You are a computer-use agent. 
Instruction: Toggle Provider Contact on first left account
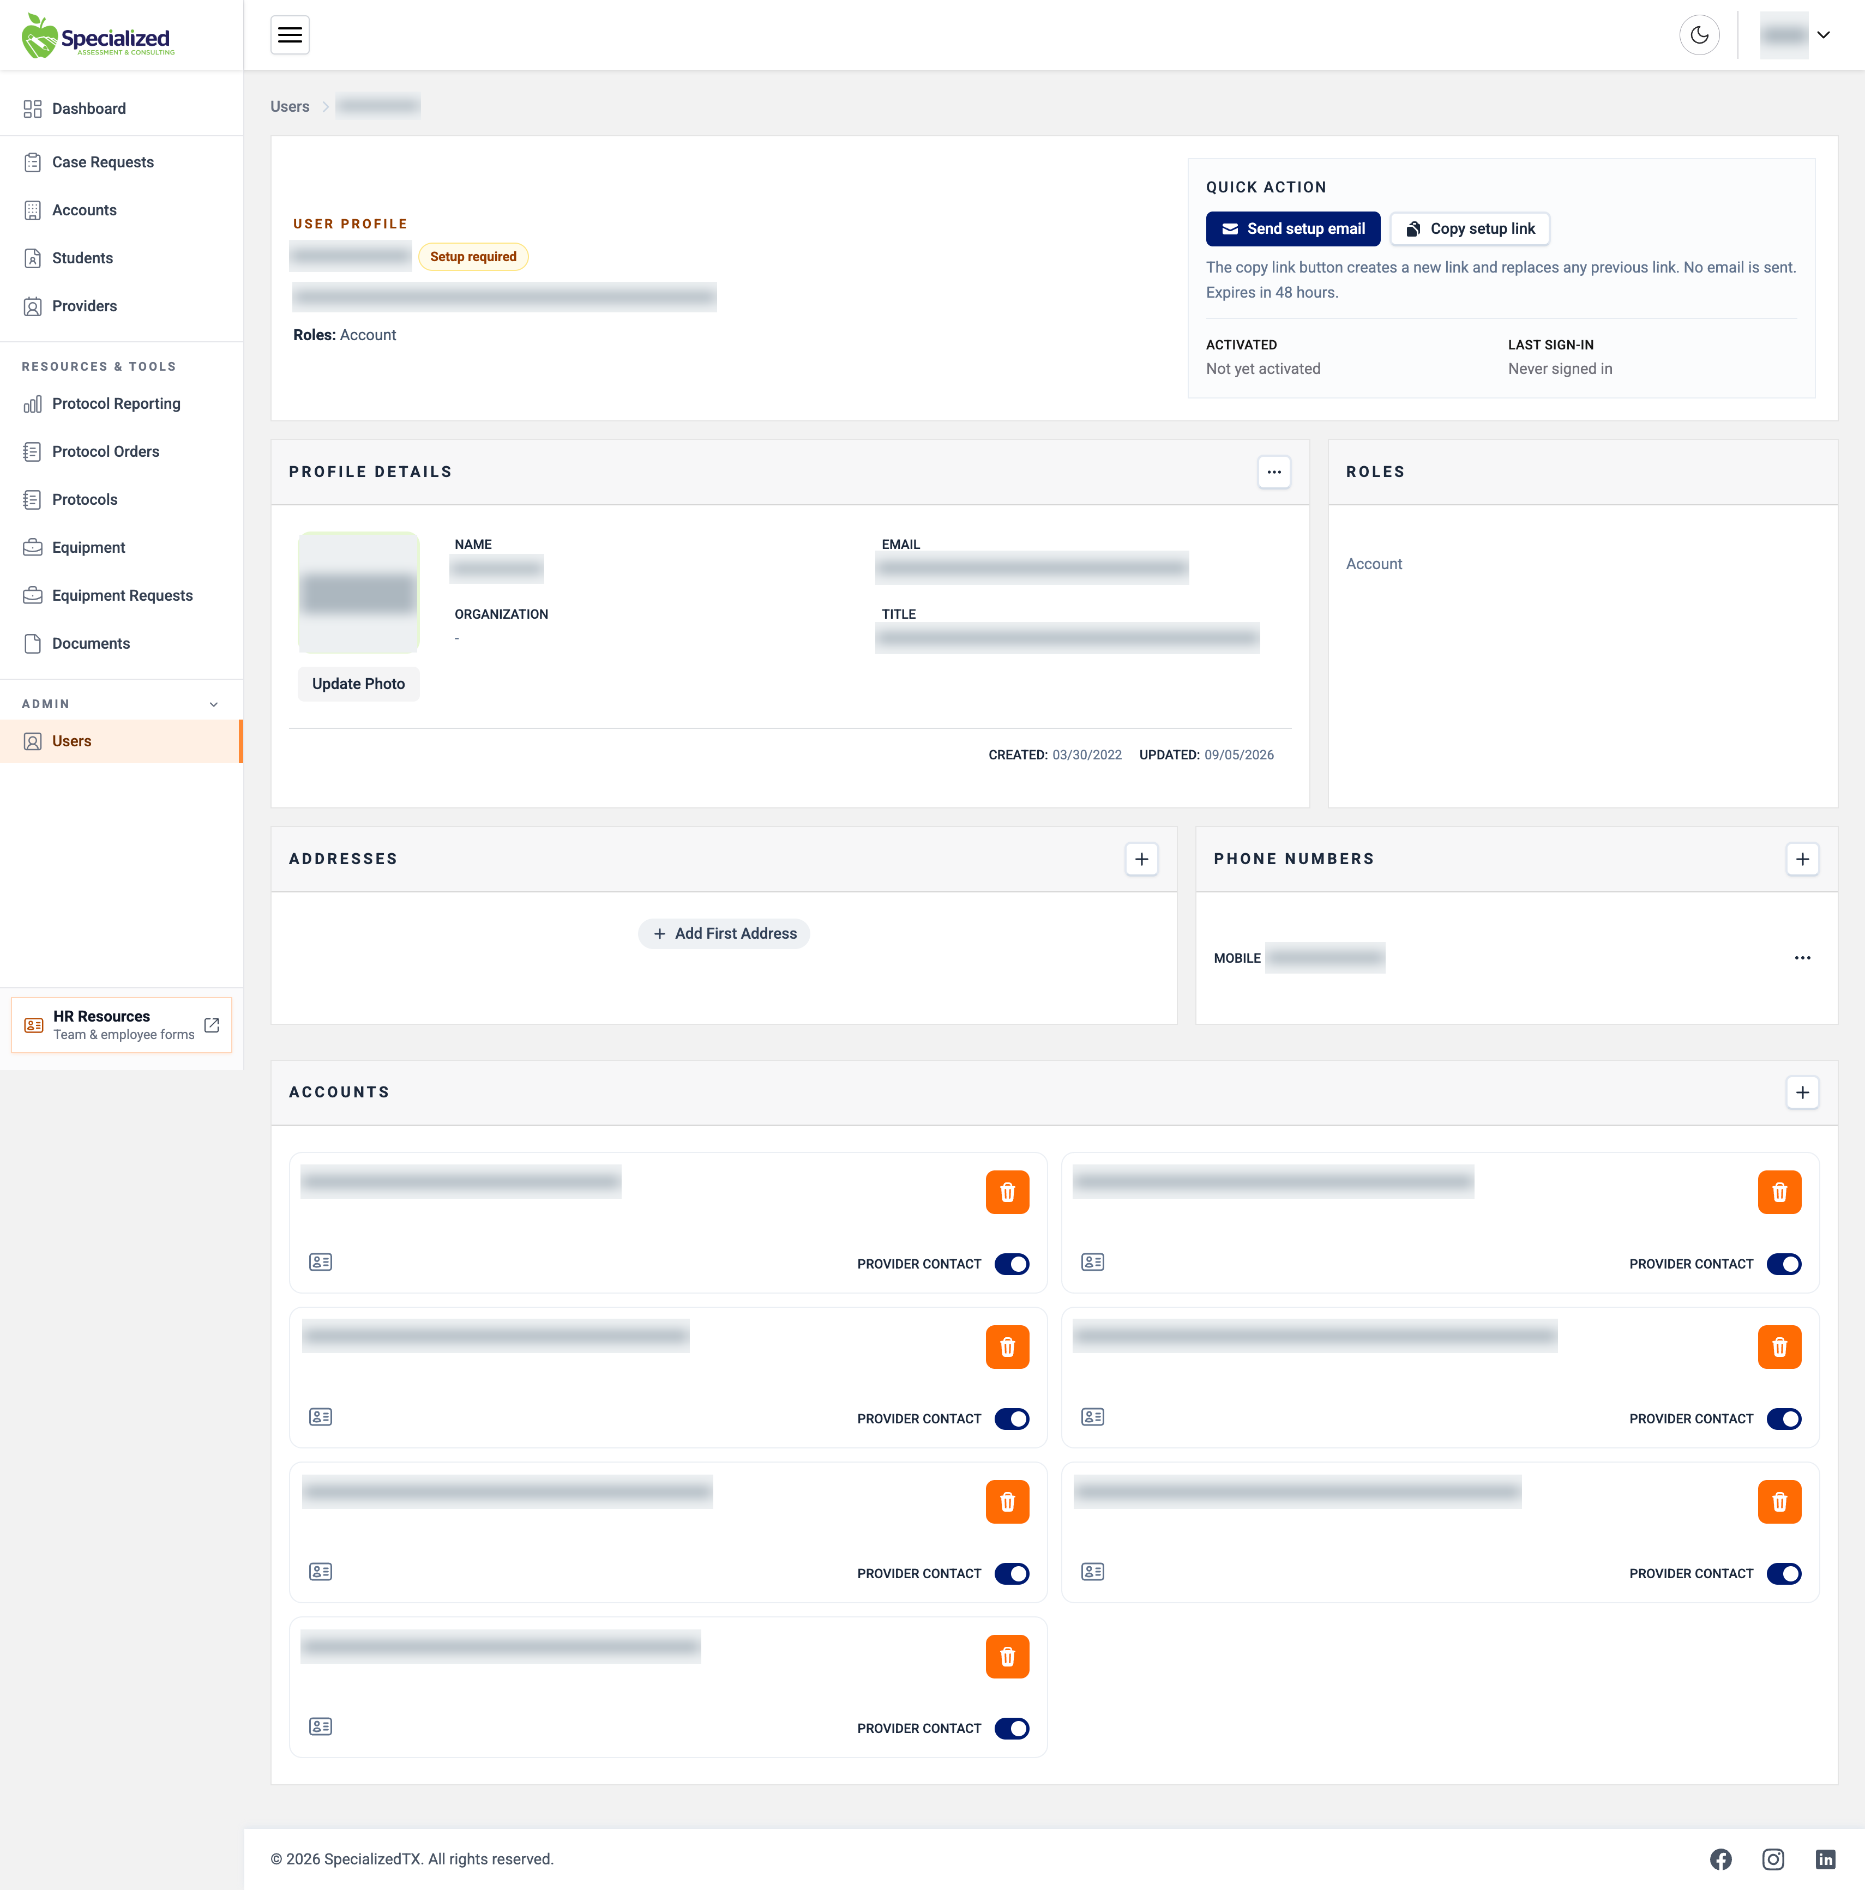(1012, 1264)
